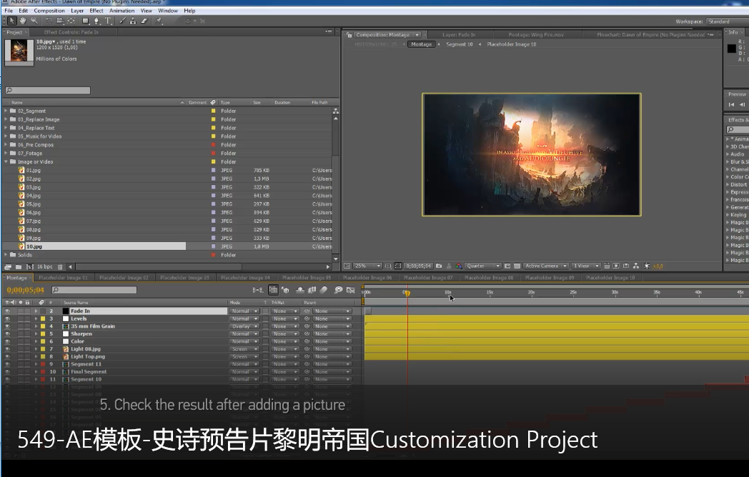Open the Composition Mini-Flowchart in timeline

tap(257, 290)
